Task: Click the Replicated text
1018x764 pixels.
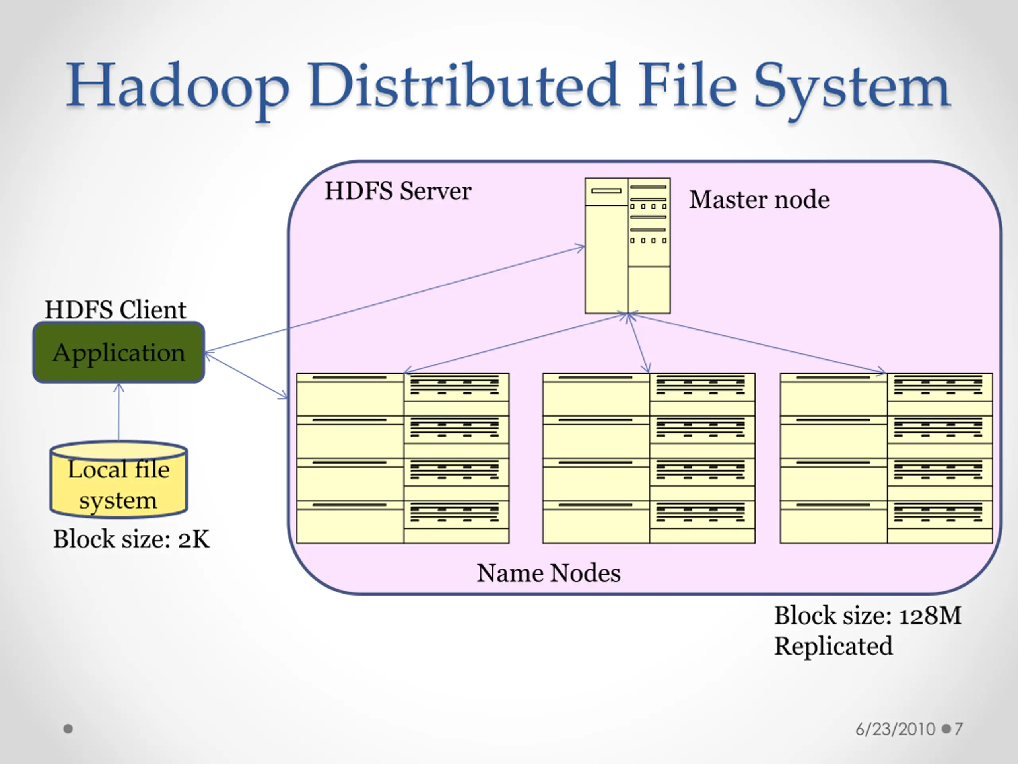Action: 833,646
